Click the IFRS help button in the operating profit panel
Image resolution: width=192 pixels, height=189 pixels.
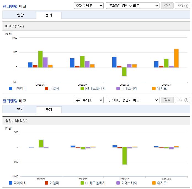pos(182,100)
